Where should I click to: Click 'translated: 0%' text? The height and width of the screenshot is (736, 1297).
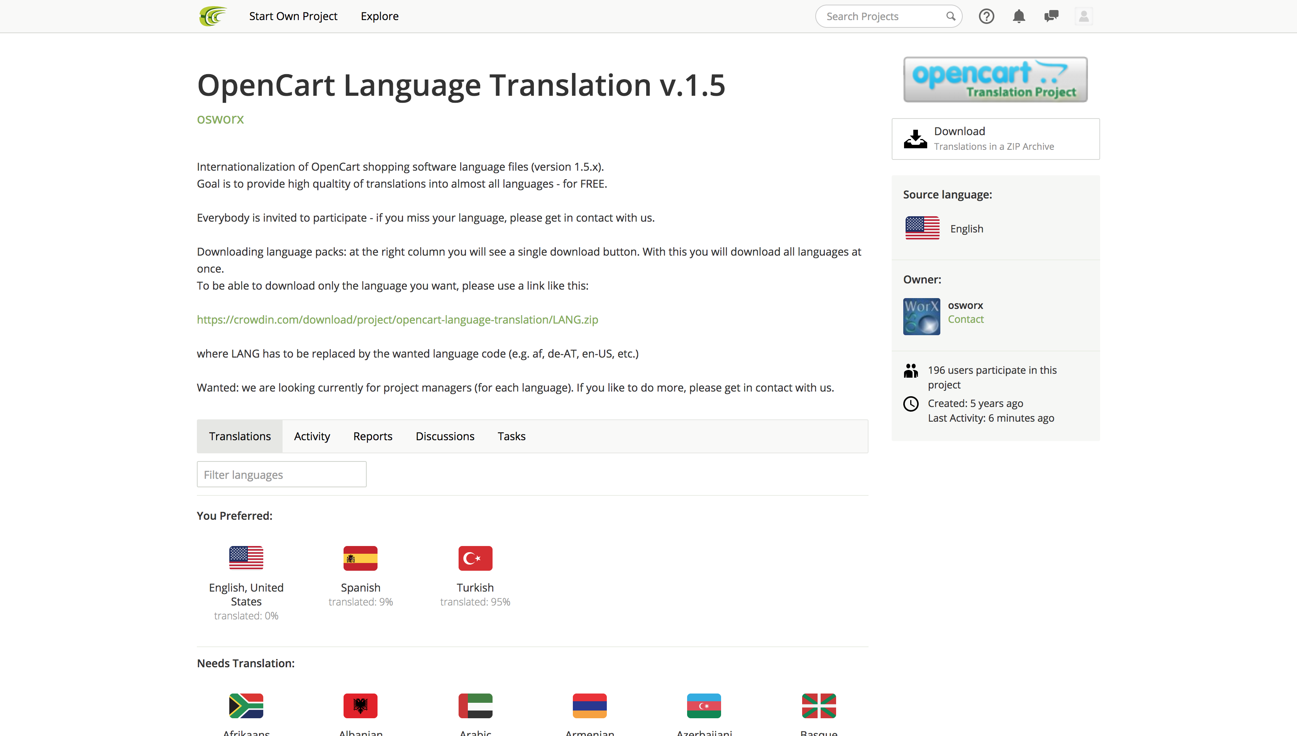[246, 616]
